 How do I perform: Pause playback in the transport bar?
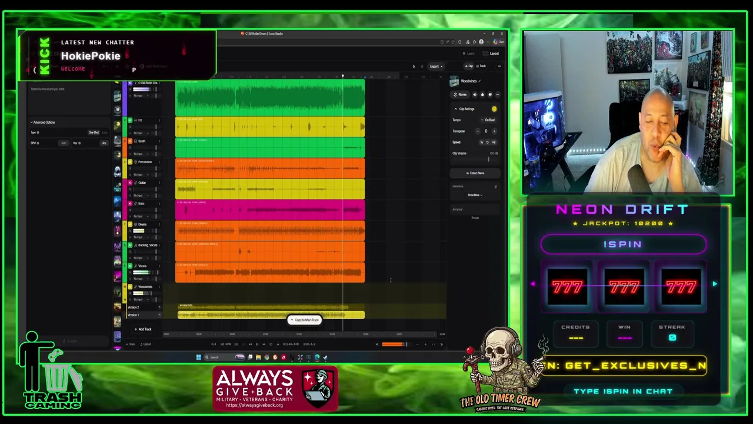(x=257, y=344)
